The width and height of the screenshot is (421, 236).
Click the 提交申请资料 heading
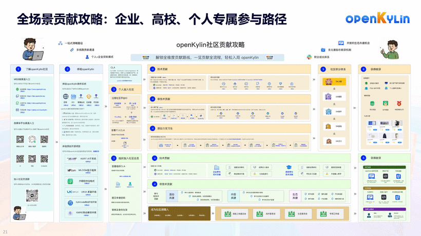119,198
